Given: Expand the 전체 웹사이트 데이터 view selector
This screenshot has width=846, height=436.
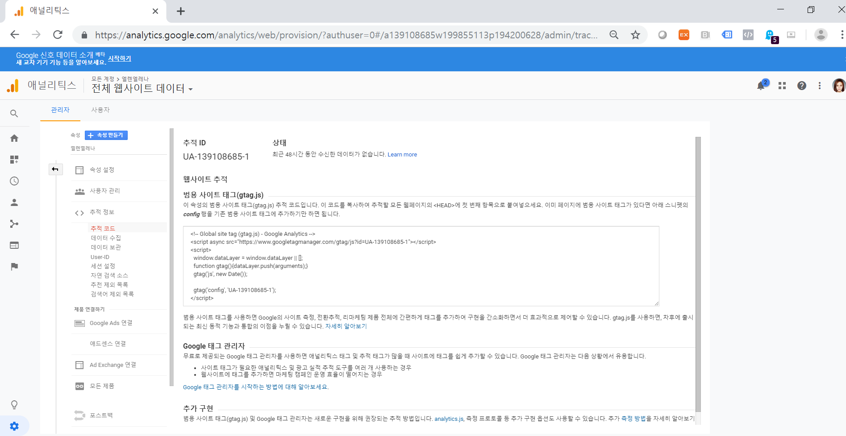Looking at the screenshot, I should 142,88.
